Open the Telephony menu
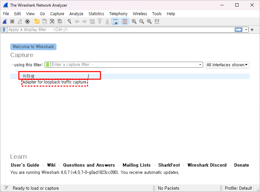260x192 pixels. click(118, 14)
